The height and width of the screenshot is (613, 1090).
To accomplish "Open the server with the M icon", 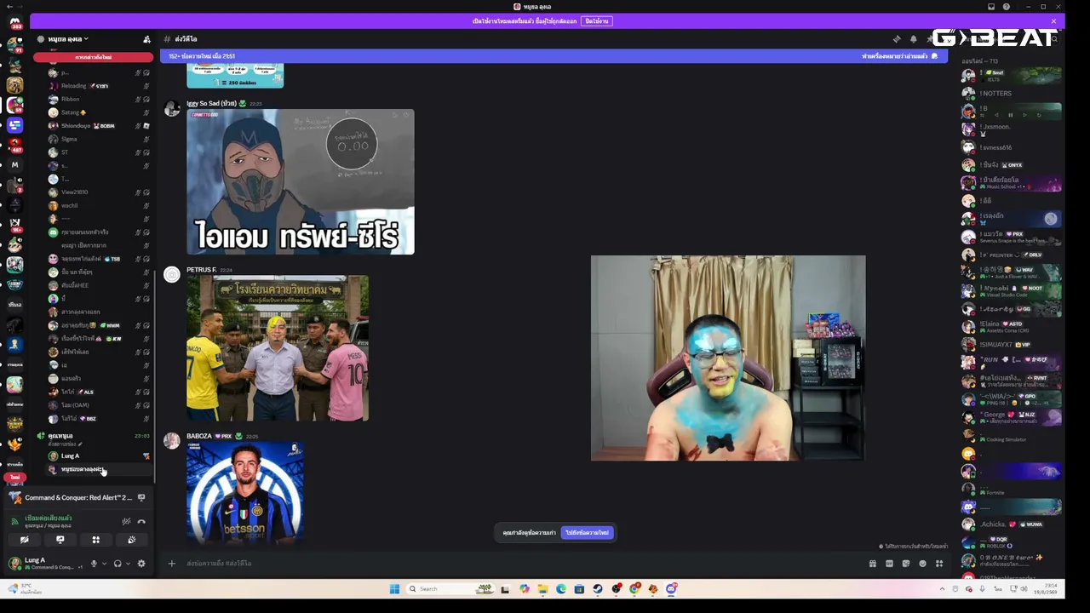I will [x=14, y=164].
